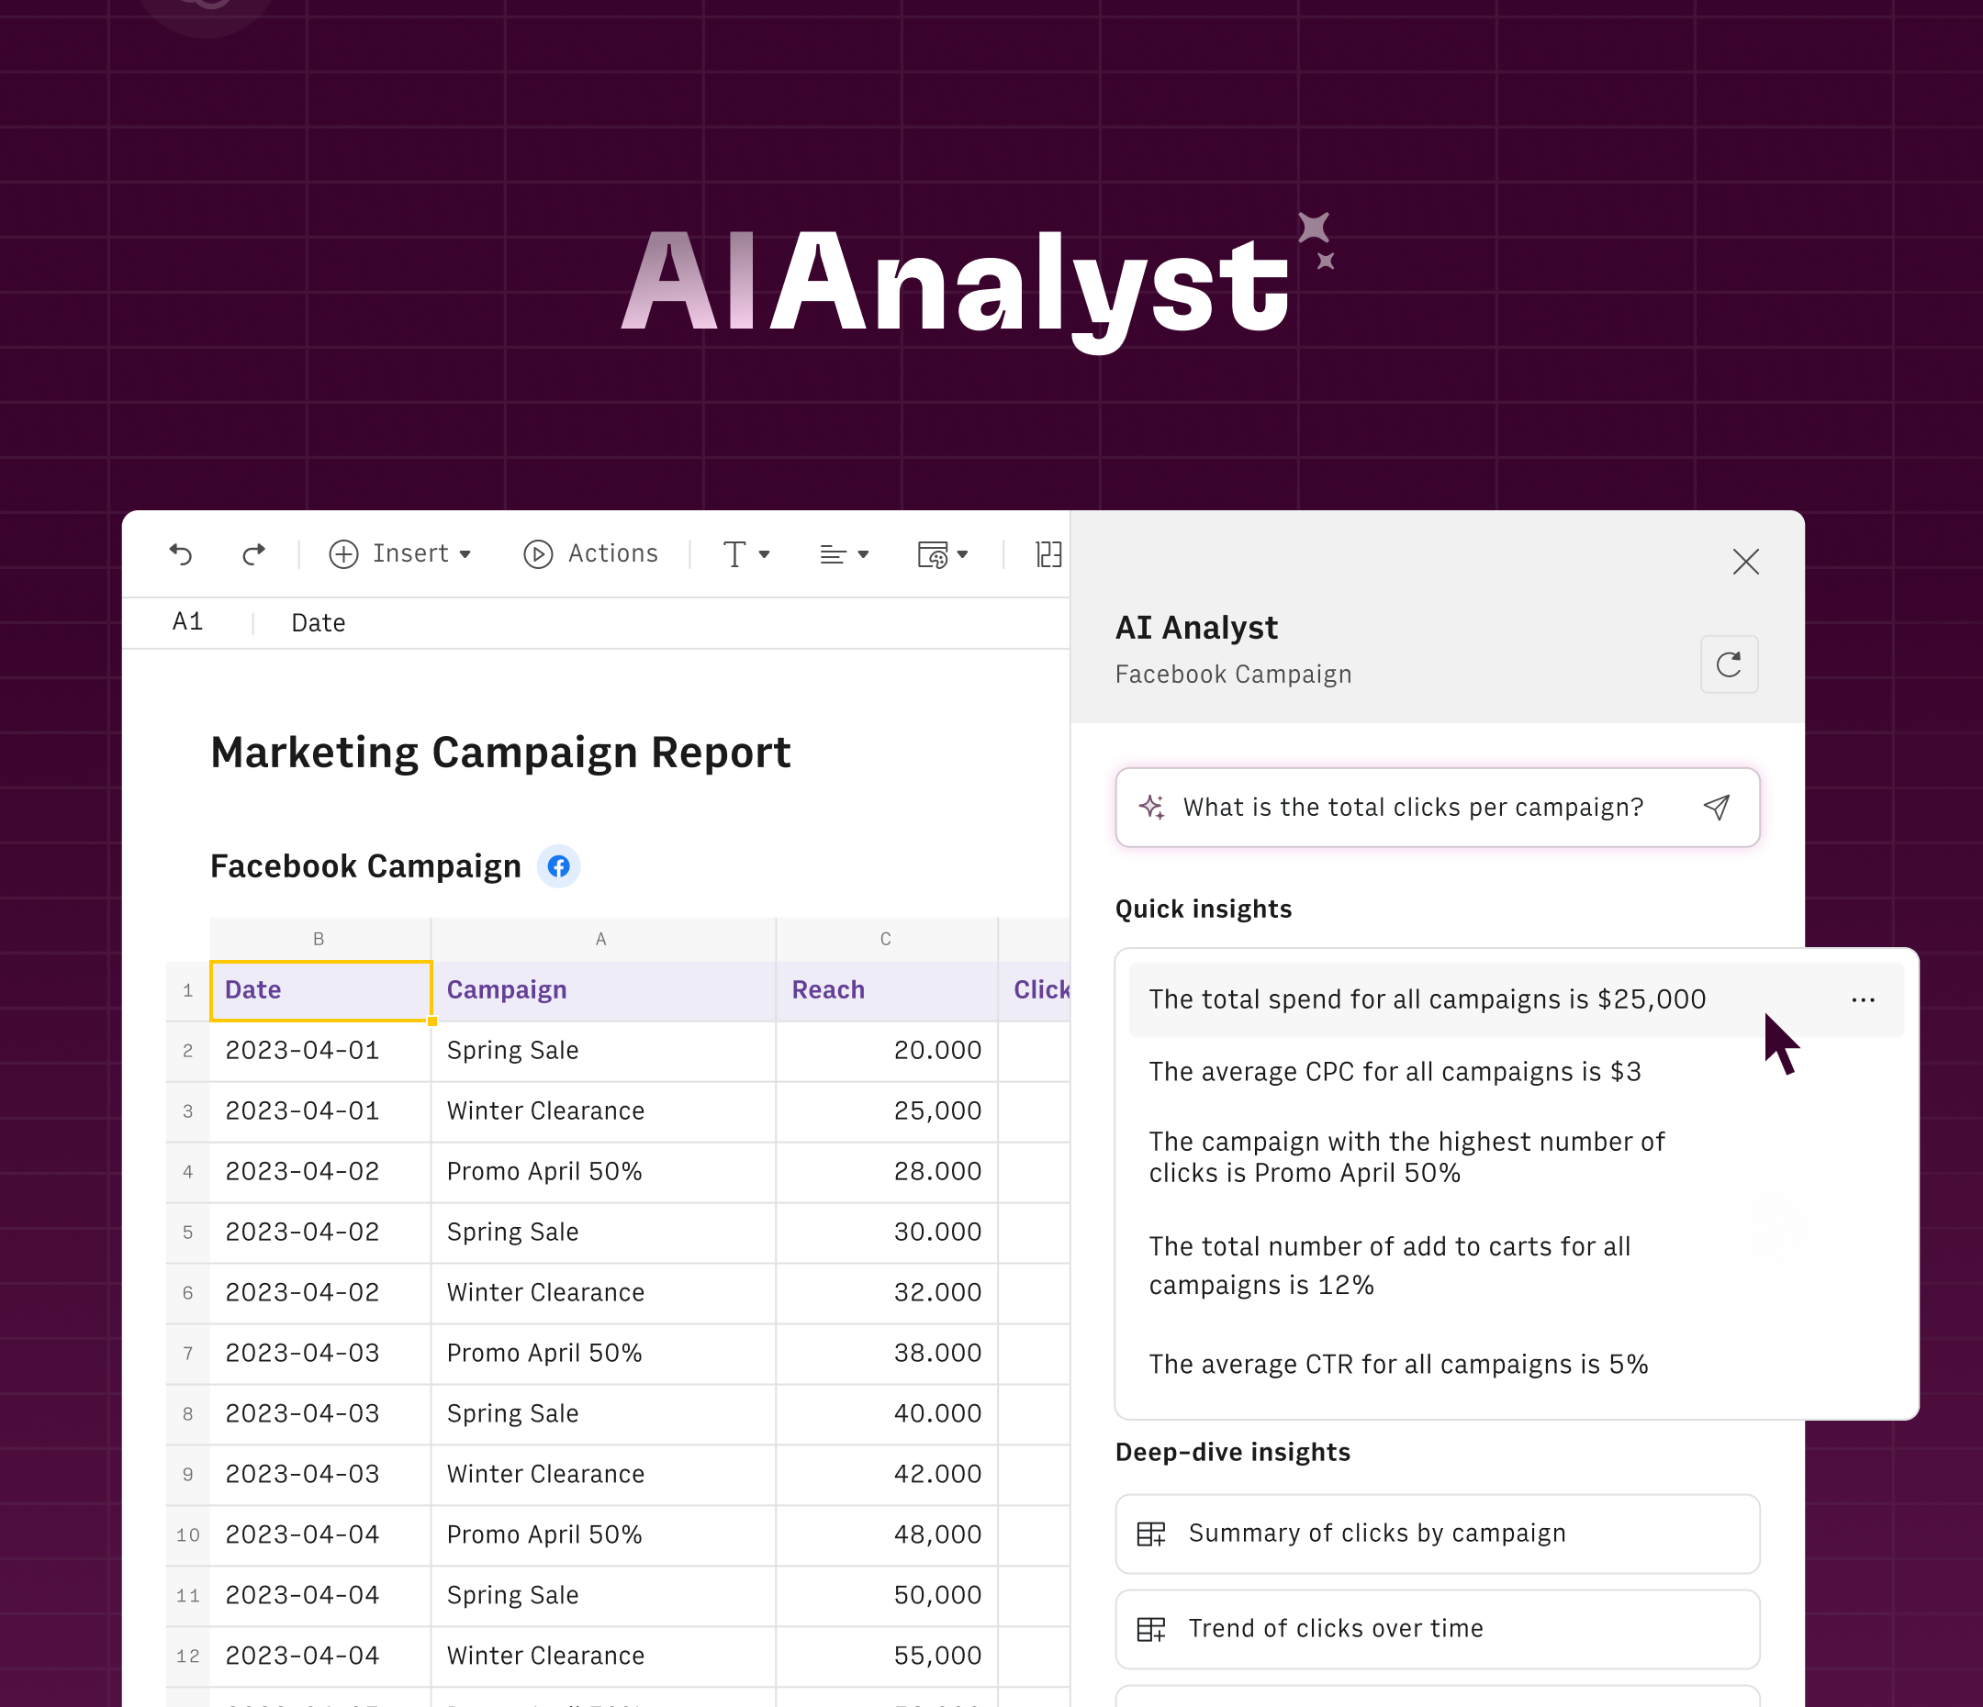Click the redo arrow icon

click(252, 554)
